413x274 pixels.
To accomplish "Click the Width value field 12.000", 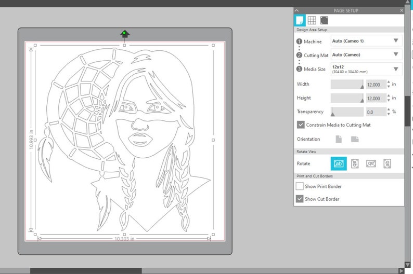I will pyautogui.click(x=376, y=85).
